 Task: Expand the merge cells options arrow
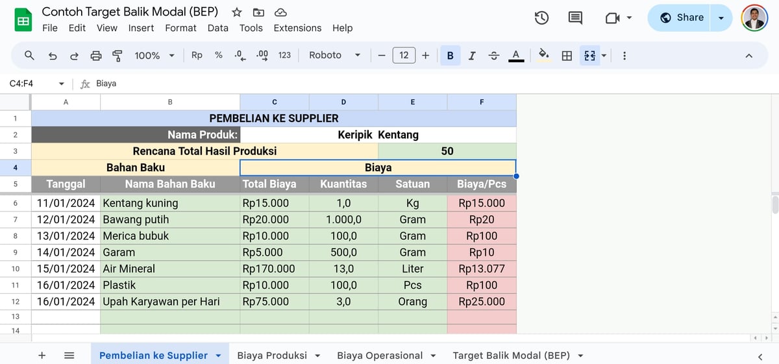click(604, 56)
